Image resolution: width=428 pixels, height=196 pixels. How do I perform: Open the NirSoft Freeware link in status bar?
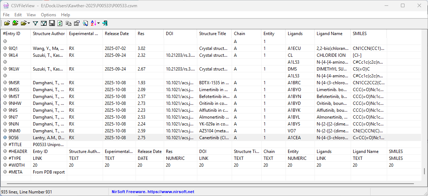[153, 192]
